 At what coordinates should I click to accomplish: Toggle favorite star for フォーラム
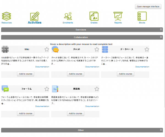[x=47, y=89]
